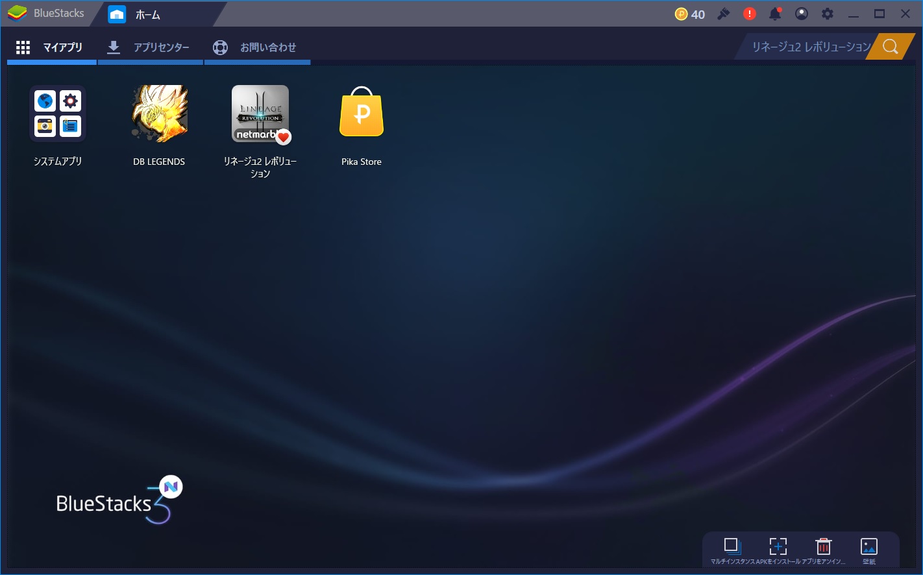Viewport: 923px width, 575px height.
Task: Click the APKをインストール icon
Action: [x=778, y=546]
